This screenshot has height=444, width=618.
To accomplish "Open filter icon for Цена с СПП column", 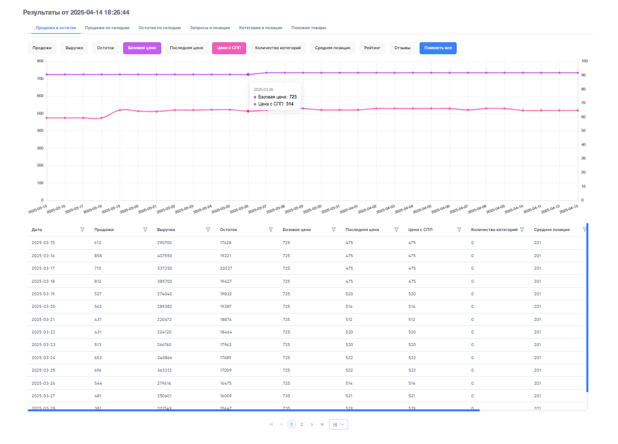I will pos(459,230).
